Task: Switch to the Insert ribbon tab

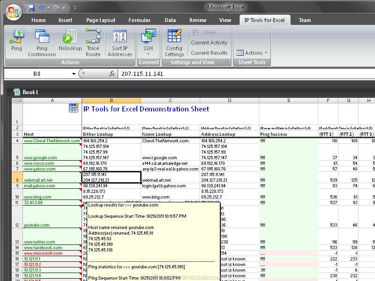Action: pos(65,20)
